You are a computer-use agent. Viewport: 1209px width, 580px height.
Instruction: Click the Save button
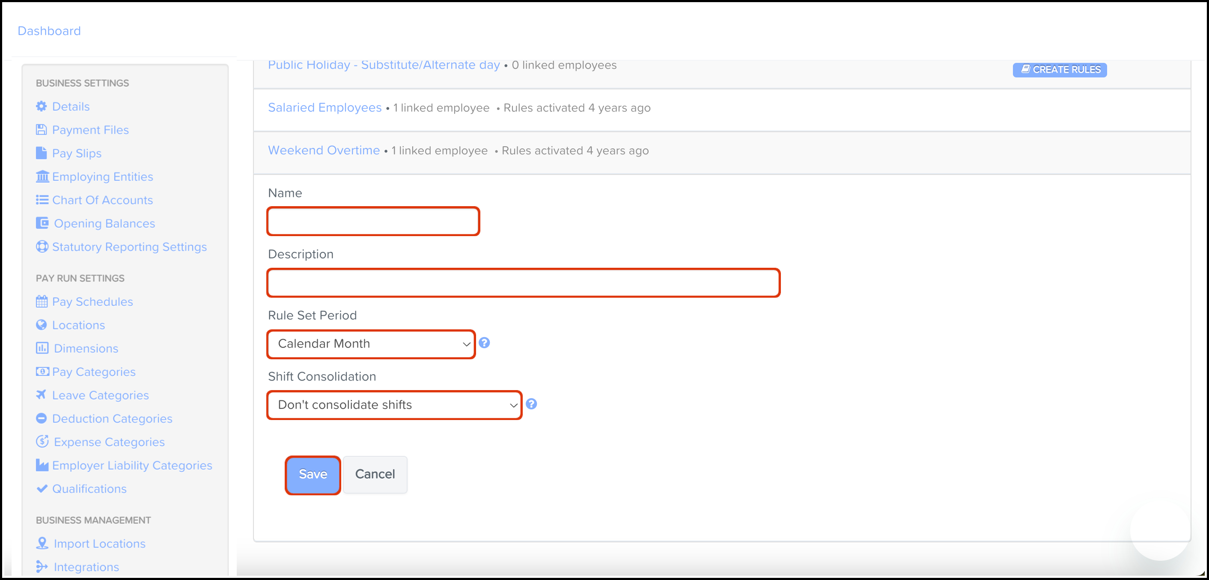pyautogui.click(x=313, y=474)
